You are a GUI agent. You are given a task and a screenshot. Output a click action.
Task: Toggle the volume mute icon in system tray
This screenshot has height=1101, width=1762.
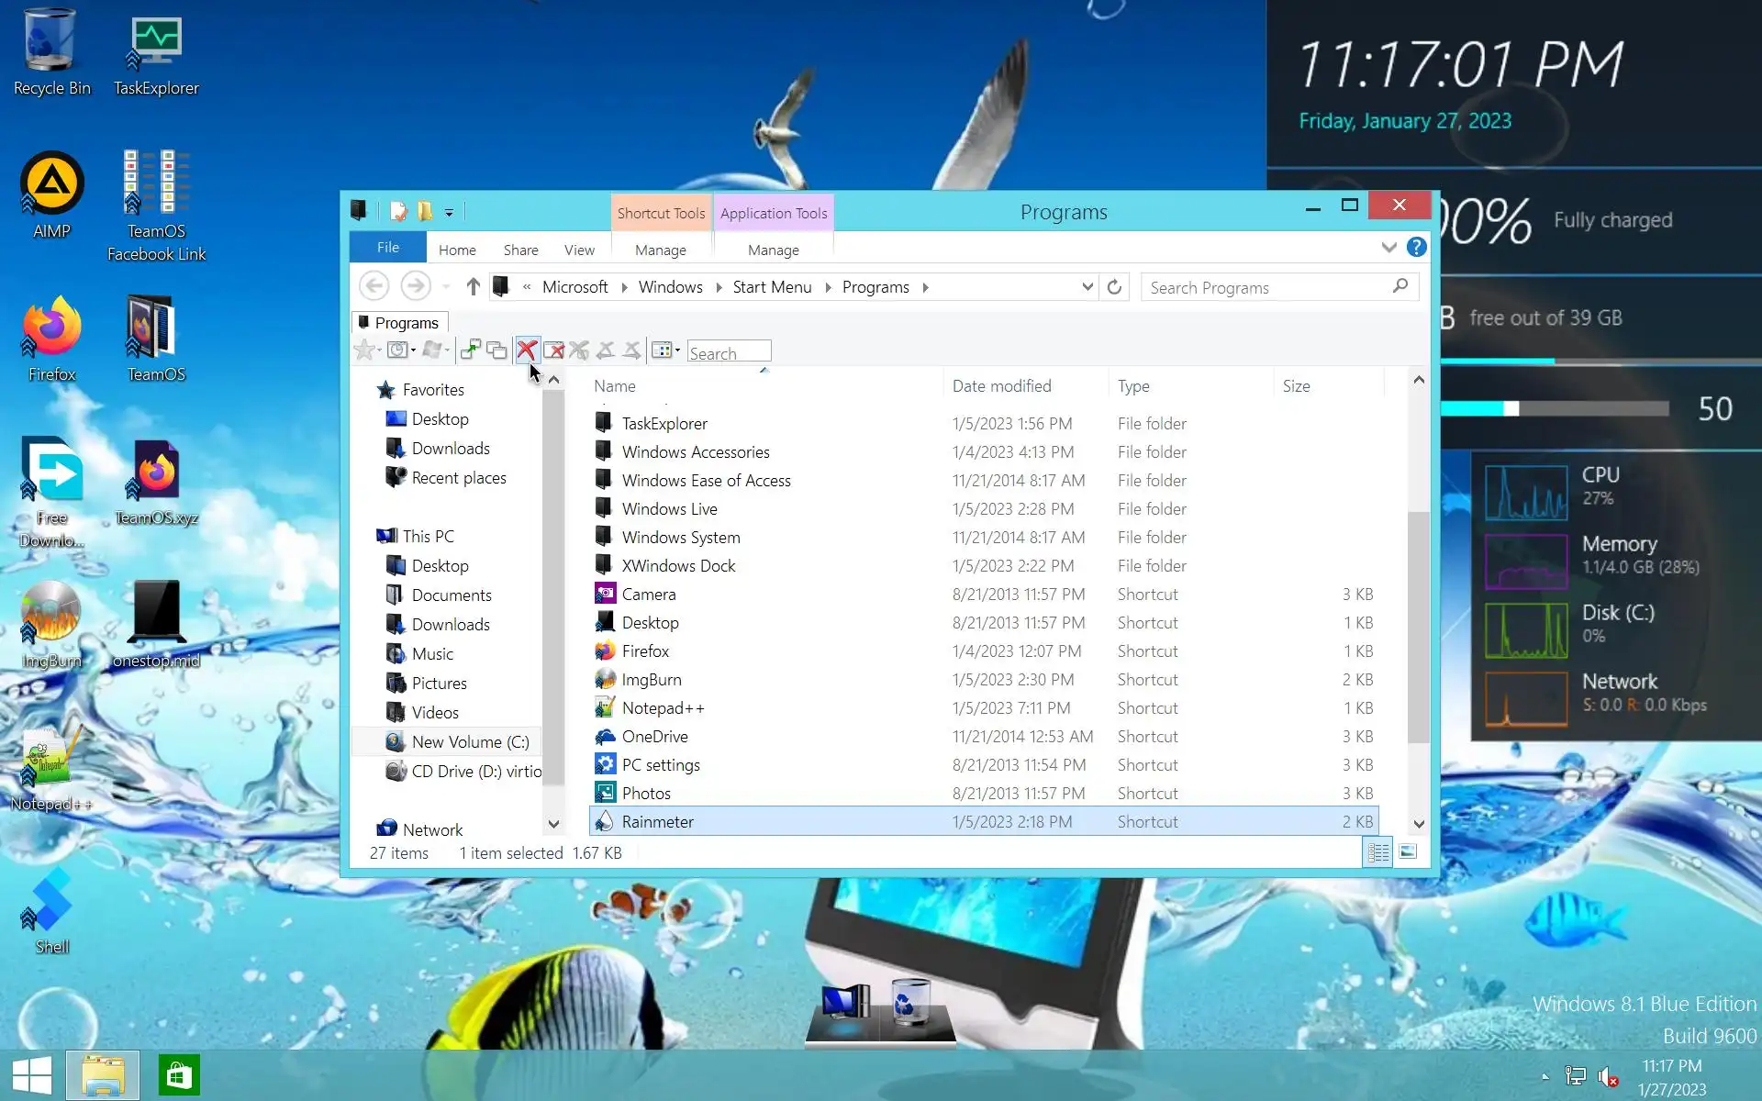coord(1607,1076)
